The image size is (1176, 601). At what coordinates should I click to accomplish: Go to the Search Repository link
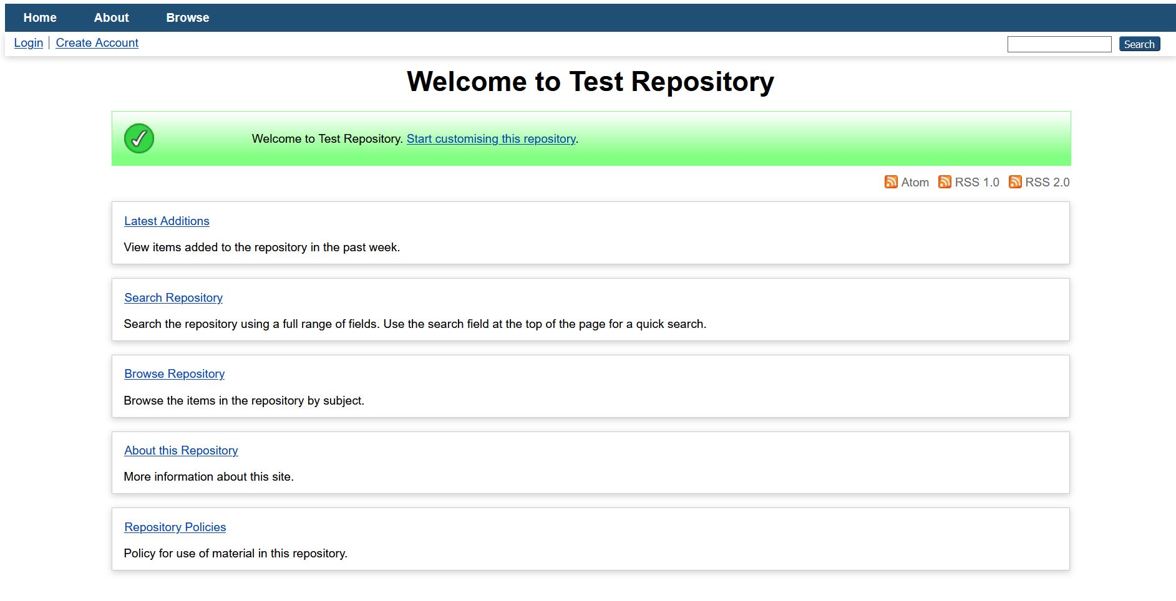(x=173, y=297)
